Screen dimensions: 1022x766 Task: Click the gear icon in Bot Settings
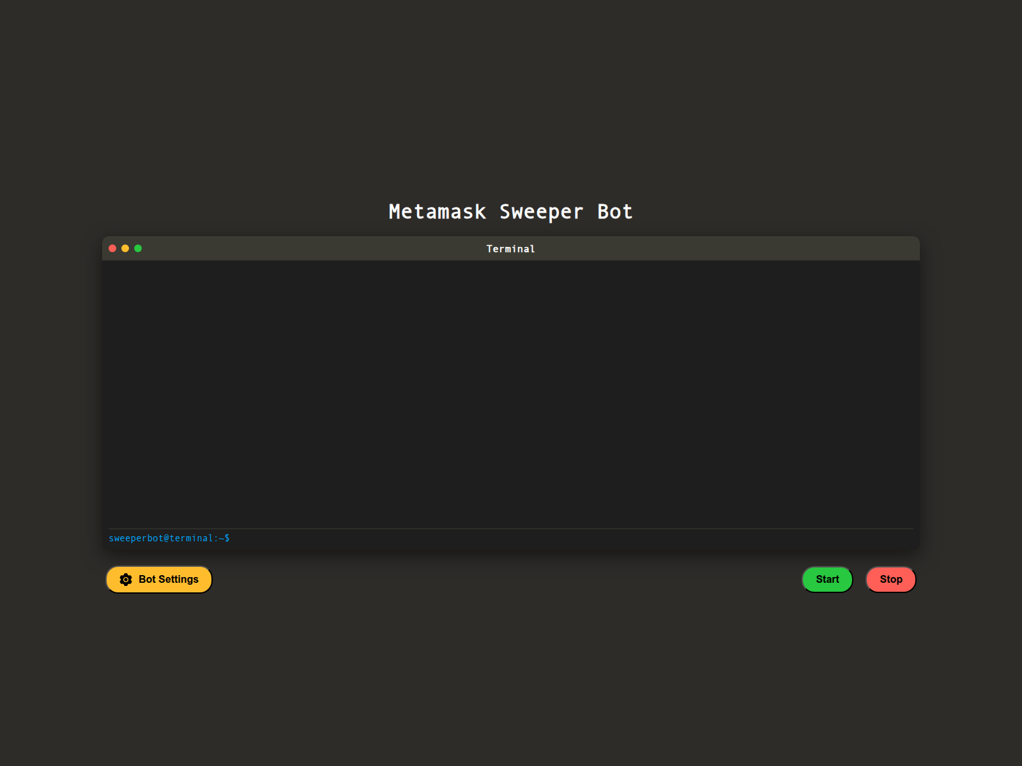click(x=126, y=580)
